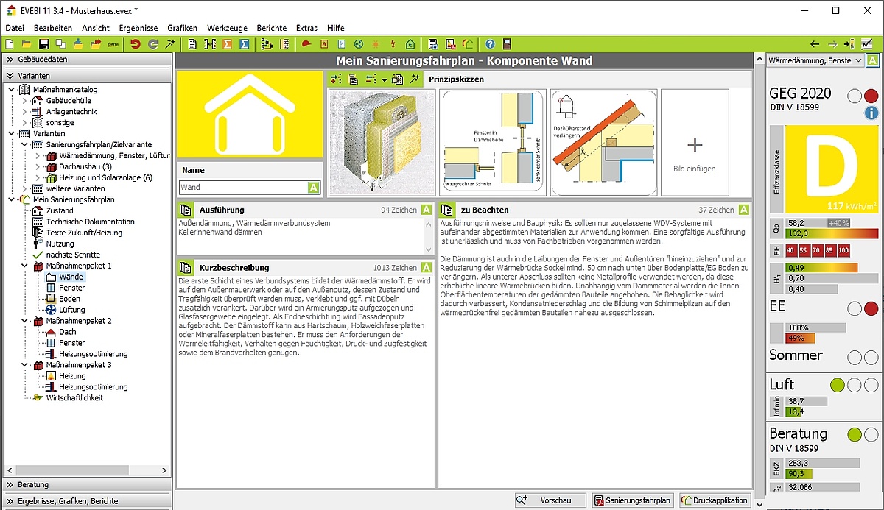884x510 pixels.
Task: Open the Ergebnisse menu
Action: [x=138, y=28]
